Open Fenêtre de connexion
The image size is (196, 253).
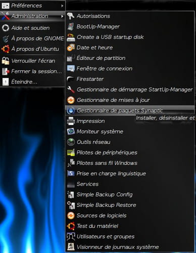coord(130,68)
